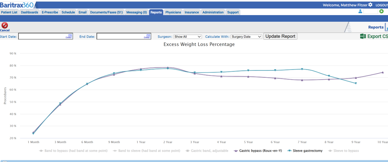
Task: Open the Physicians tab
Action: pos(173,12)
